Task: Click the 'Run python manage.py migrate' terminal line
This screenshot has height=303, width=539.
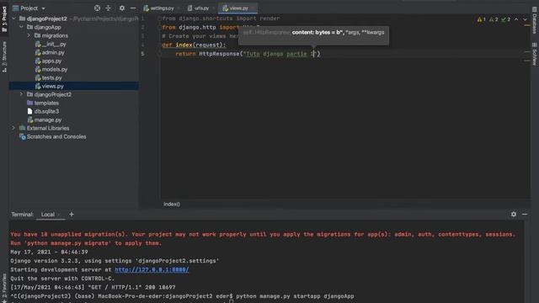Action: [x=86, y=243]
